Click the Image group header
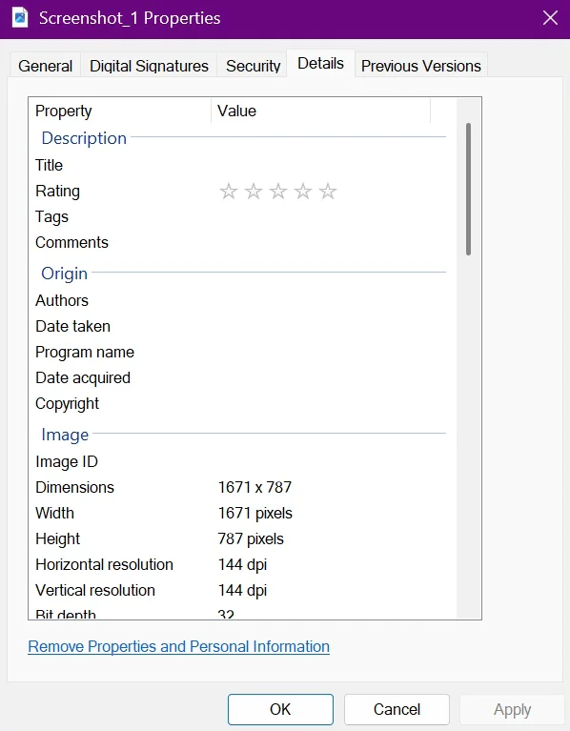570x731 pixels. (65, 435)
